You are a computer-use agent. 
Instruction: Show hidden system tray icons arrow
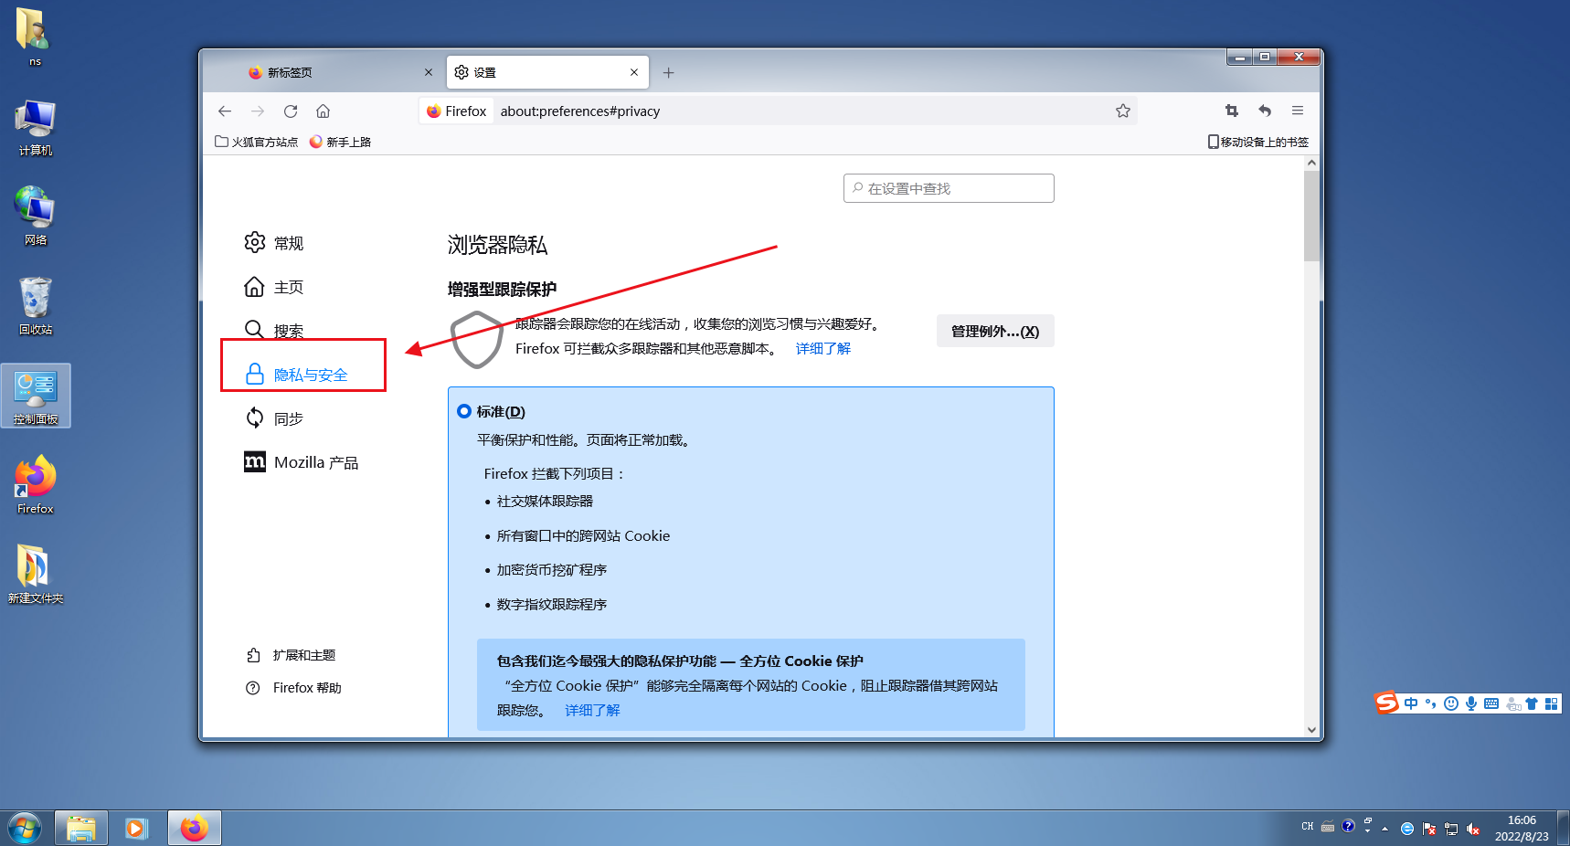pyautogui.click(x=1385, y=829)
